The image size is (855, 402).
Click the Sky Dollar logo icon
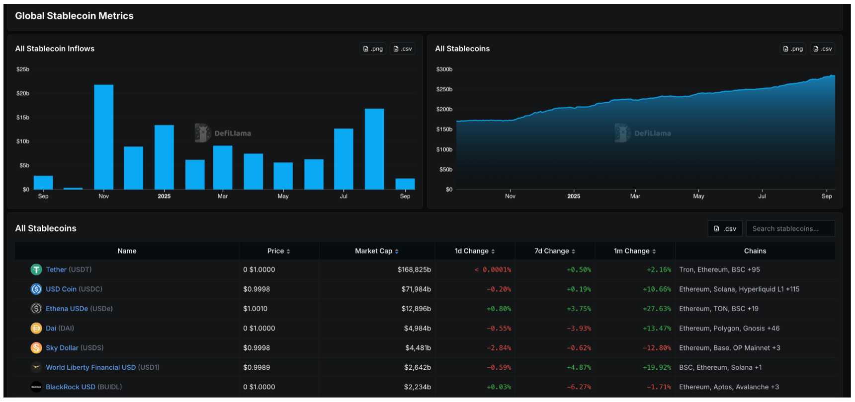click(36, 348)
